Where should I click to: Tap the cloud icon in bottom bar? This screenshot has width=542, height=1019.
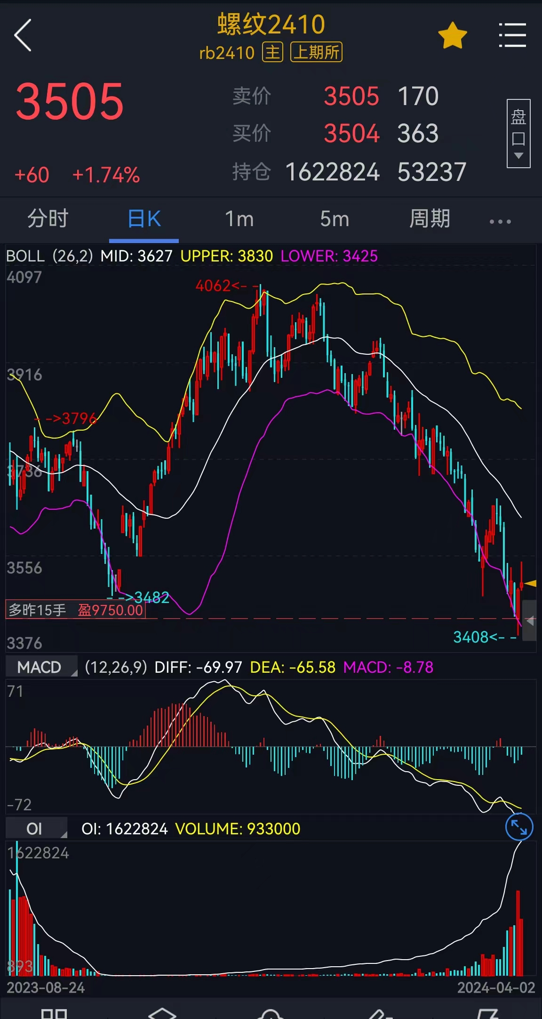(270, 1013)
